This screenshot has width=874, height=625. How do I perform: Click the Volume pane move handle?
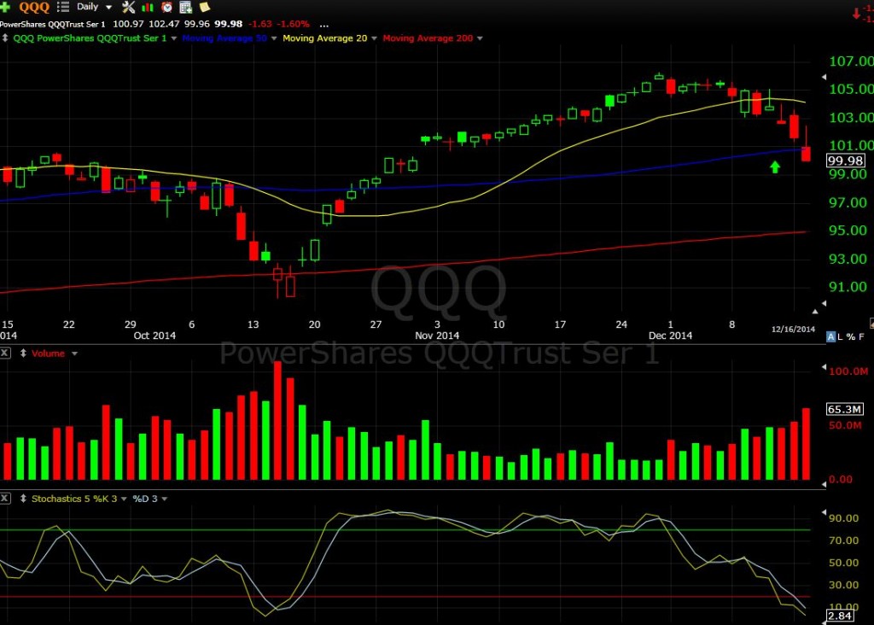23,353
